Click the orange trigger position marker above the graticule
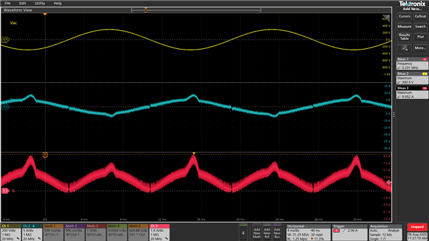The width and height of the screenshot is (429, 241). click(45, 14)
